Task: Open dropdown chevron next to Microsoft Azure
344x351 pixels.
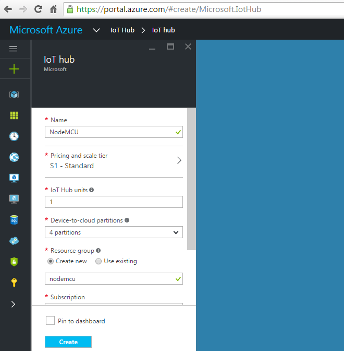Action: 96,30
